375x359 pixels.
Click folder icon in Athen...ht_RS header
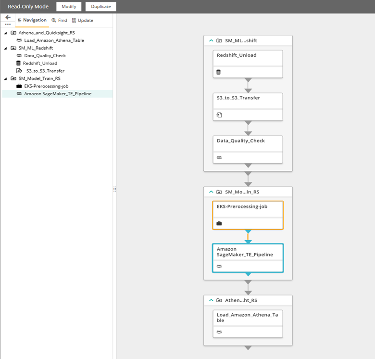coord(219,300)
